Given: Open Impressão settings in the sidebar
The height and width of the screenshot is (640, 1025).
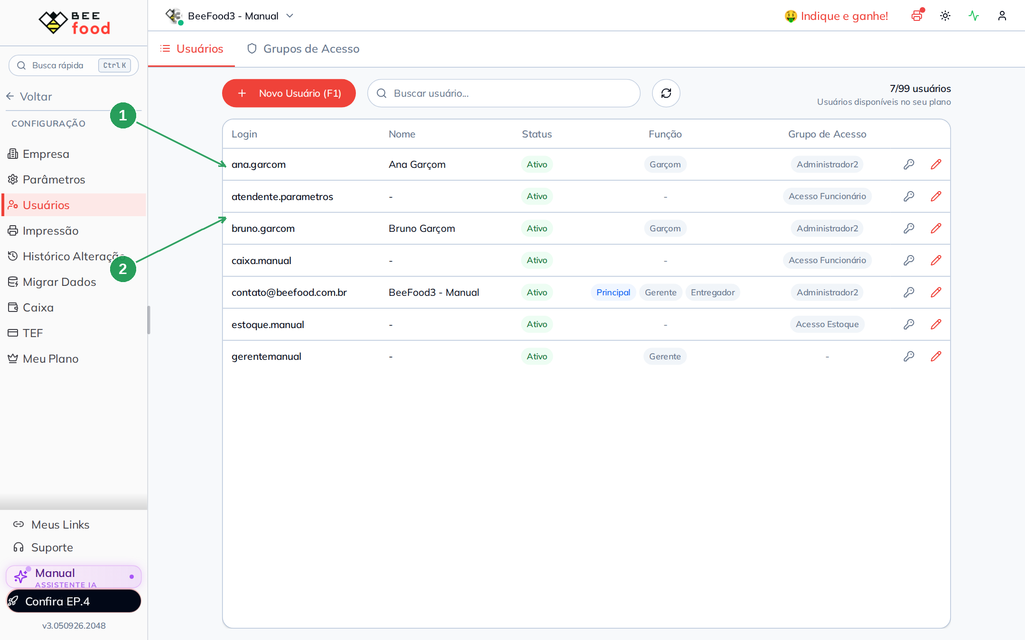Looking at the screenshot, I should click(x=74, y=231).
